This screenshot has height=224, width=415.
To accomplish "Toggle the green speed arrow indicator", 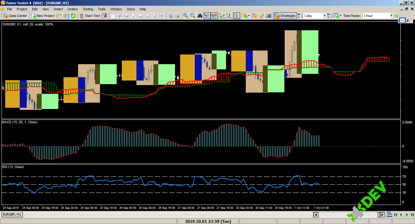I will pyautogui.click(x=396, y=15).
